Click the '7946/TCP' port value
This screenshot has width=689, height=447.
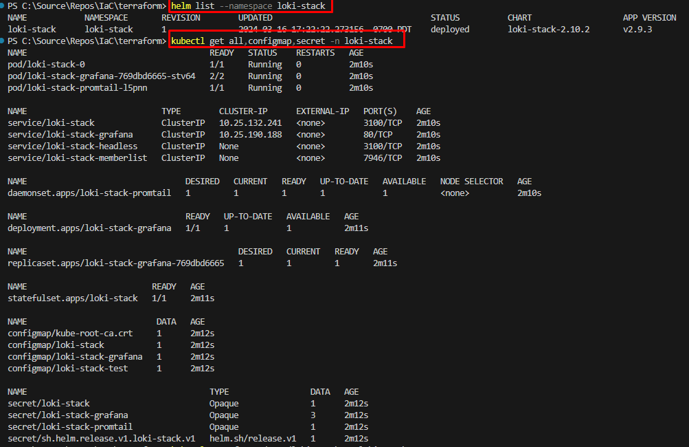pyautogui.click(x=383, y=158)
